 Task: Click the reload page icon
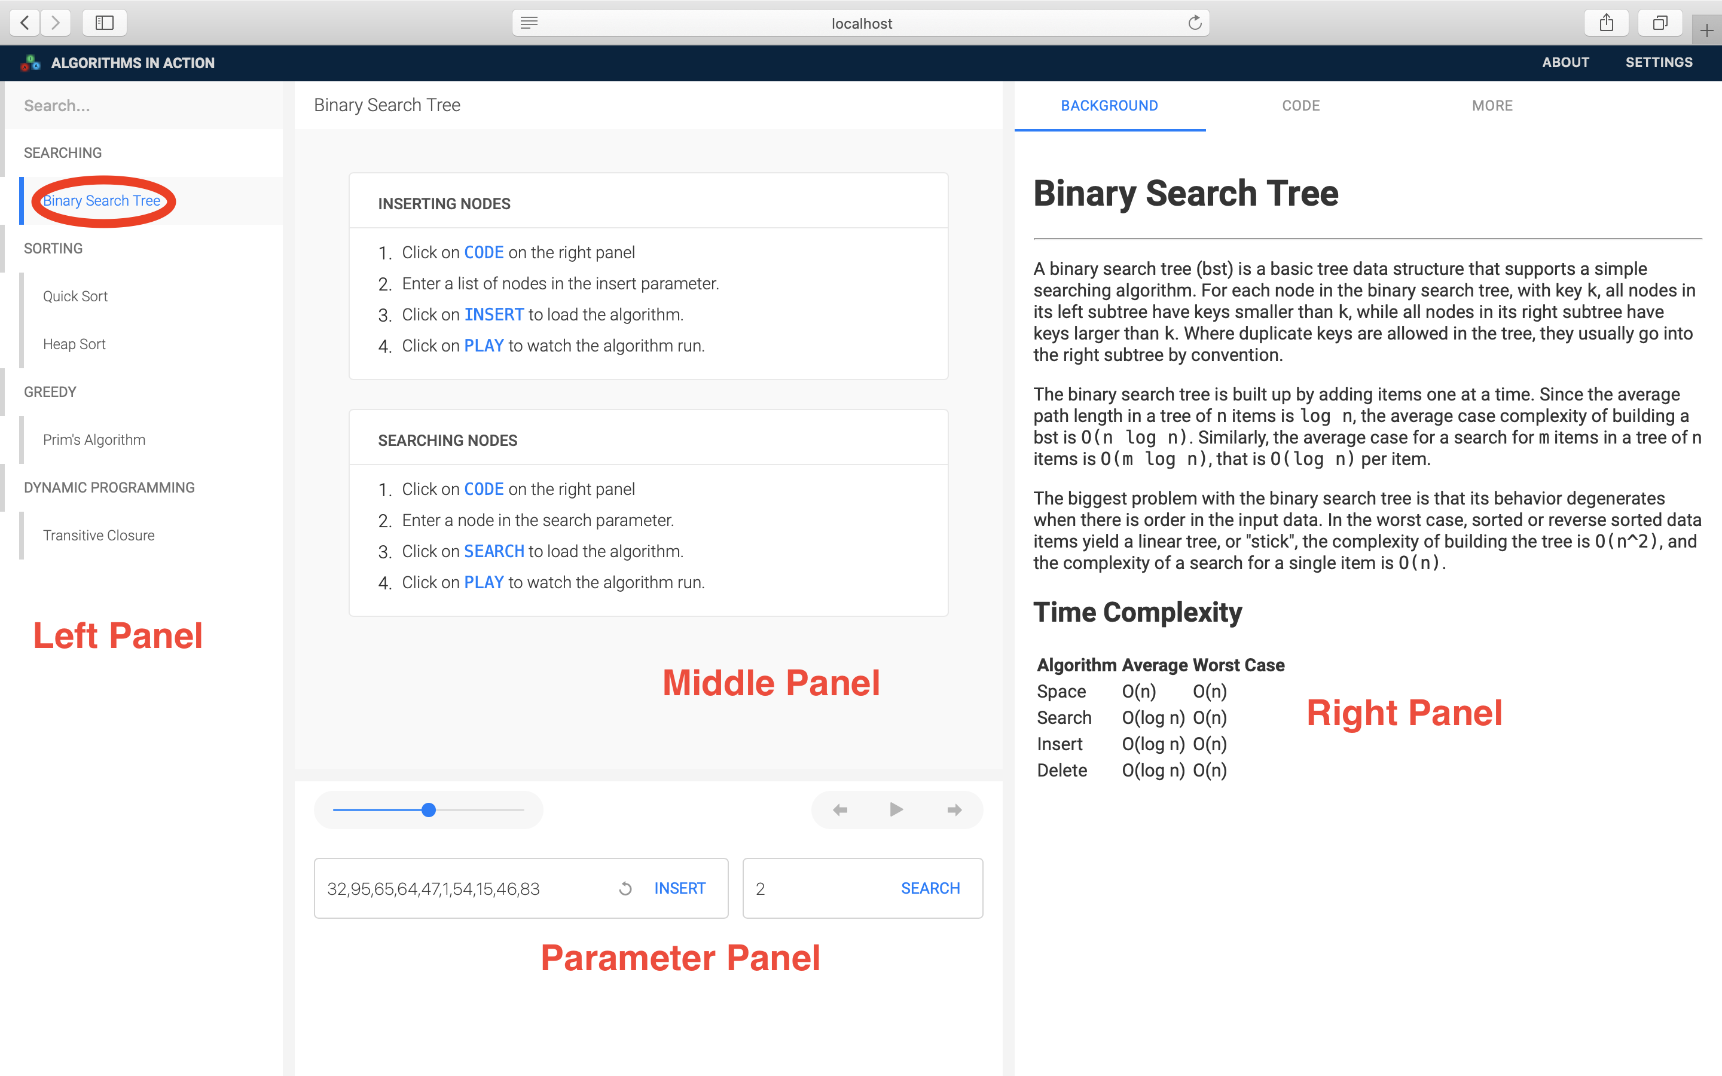point(1195,23)
